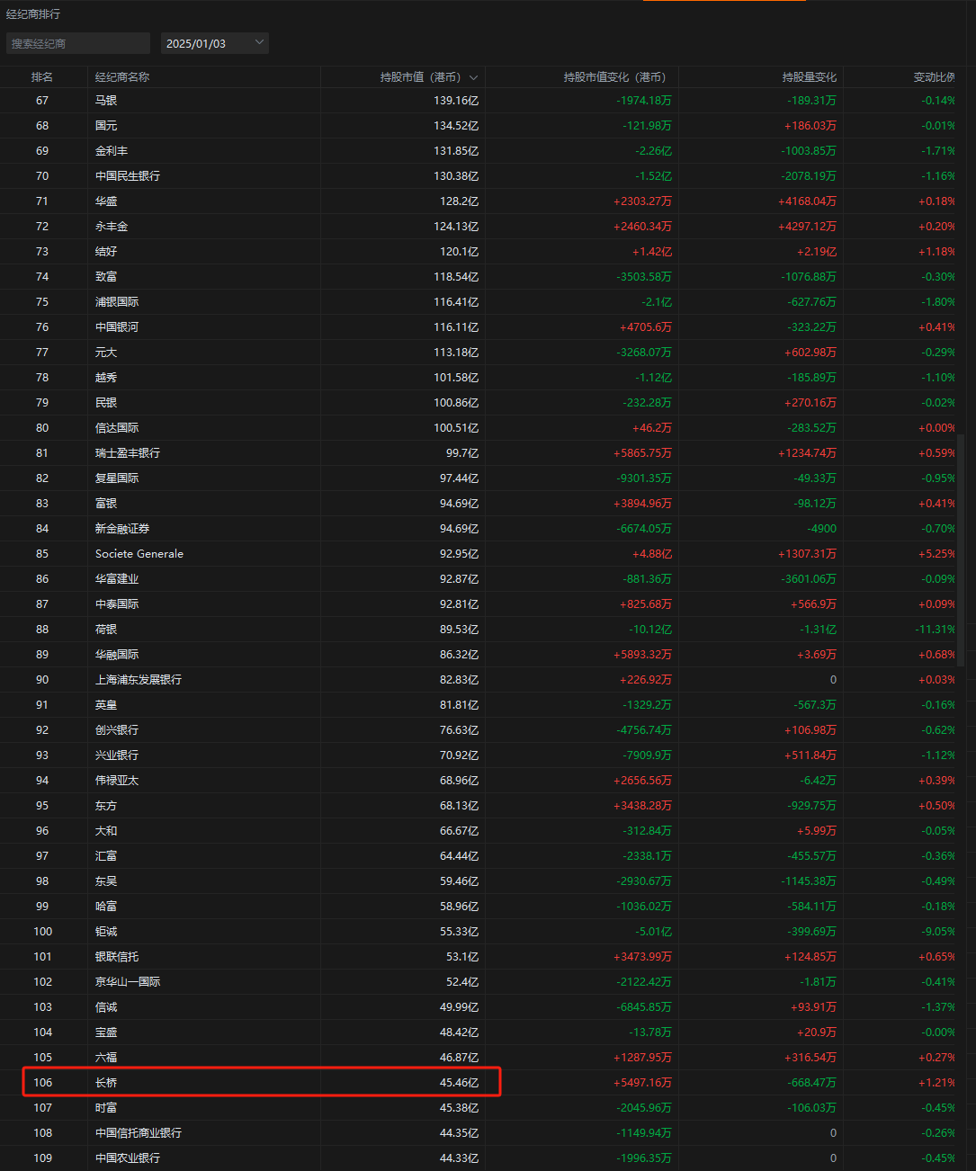The width and height of the screenshot is (976, 1171).
Task: Select broker 瑞士盈丰银行
Action: point(128,453)
